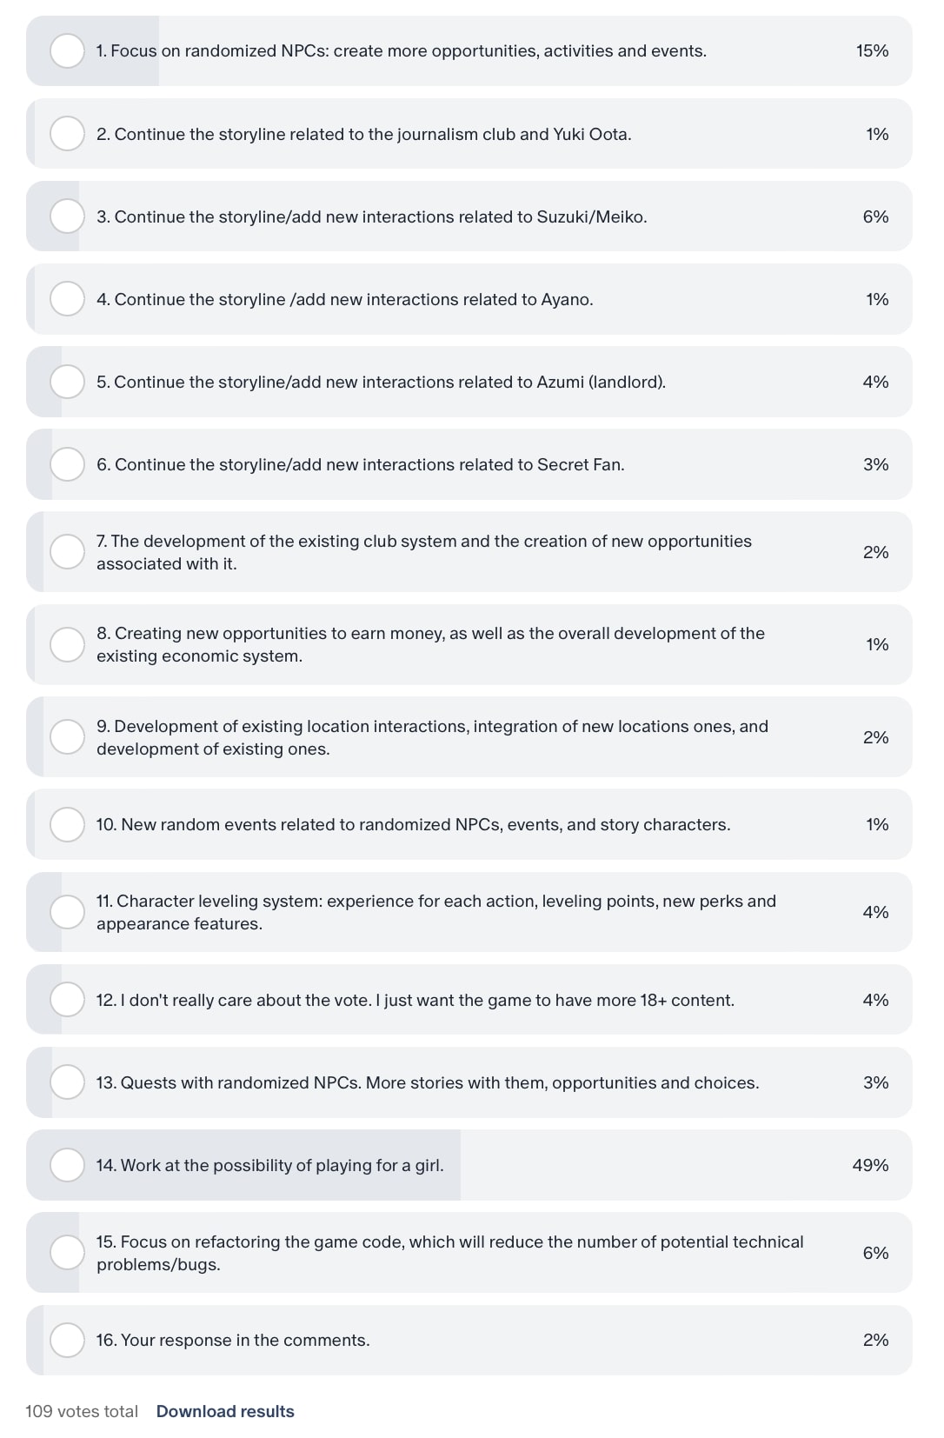Select quests with randomized NPCs radio
Image resolution: width=944 pixels, height=1438 pixels.
pyautogui.click(x=67, y=1082)
